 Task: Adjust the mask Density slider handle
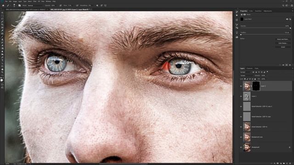(x=290, y=28)
